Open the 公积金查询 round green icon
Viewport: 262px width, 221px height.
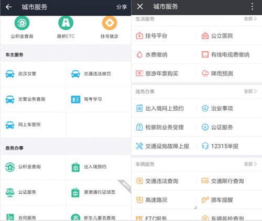click(x=22, y=23)
